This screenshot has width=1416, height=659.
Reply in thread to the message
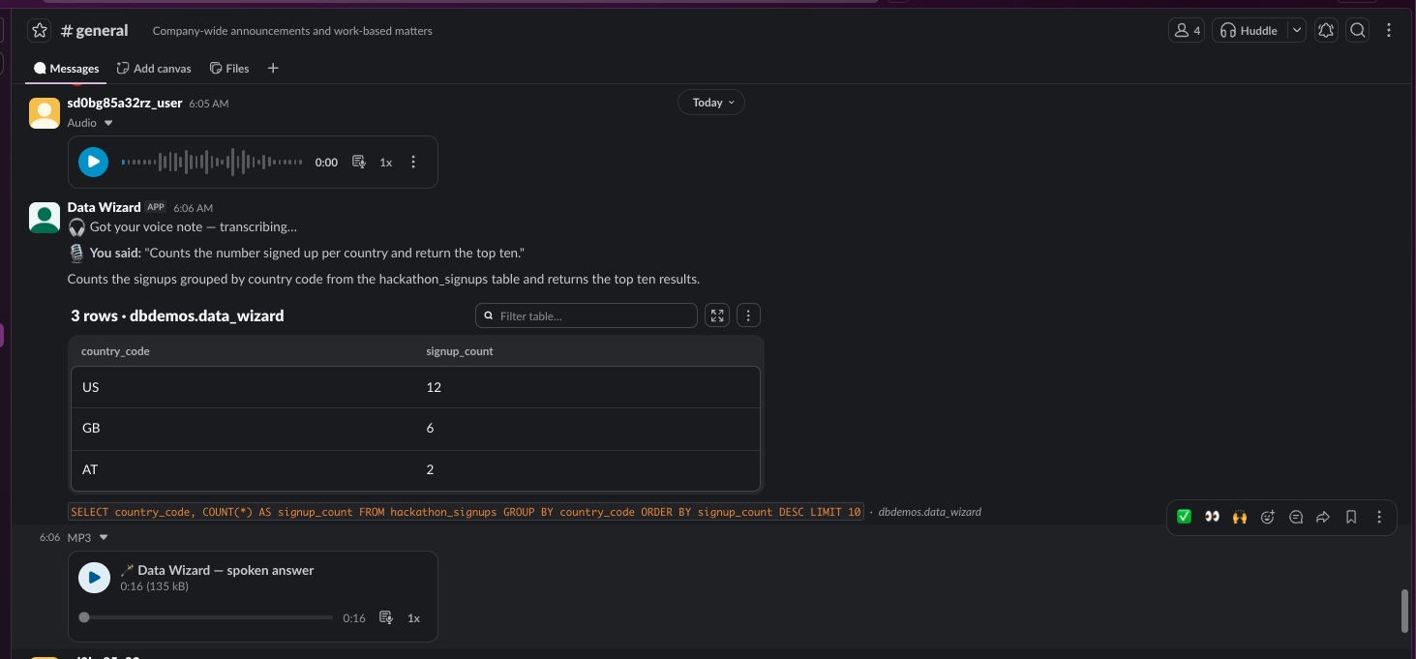point(1296,517)
